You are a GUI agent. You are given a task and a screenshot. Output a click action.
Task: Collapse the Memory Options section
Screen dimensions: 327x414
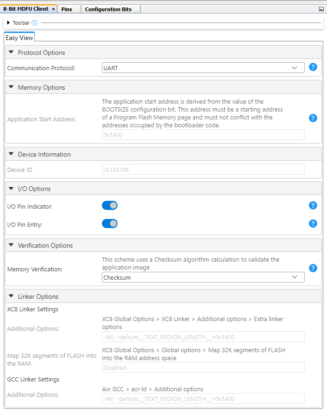click(x=11, y=87)
